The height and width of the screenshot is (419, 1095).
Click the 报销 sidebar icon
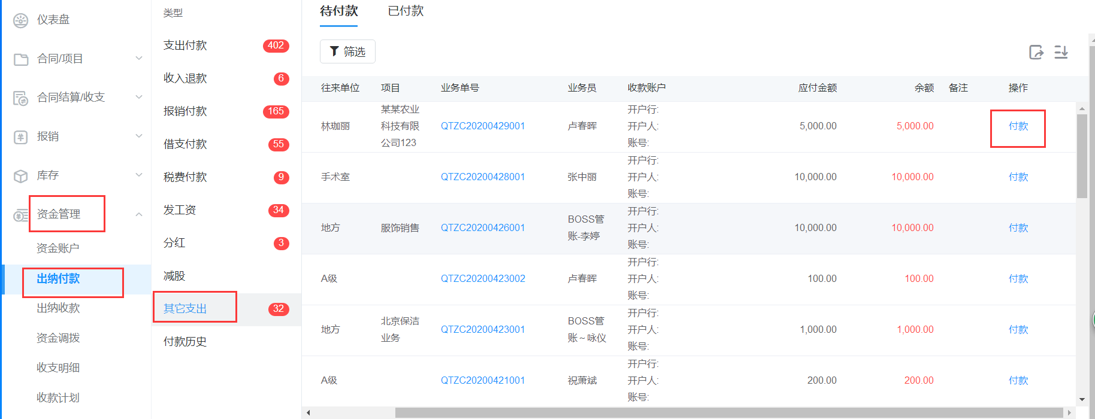coord(21,137)
